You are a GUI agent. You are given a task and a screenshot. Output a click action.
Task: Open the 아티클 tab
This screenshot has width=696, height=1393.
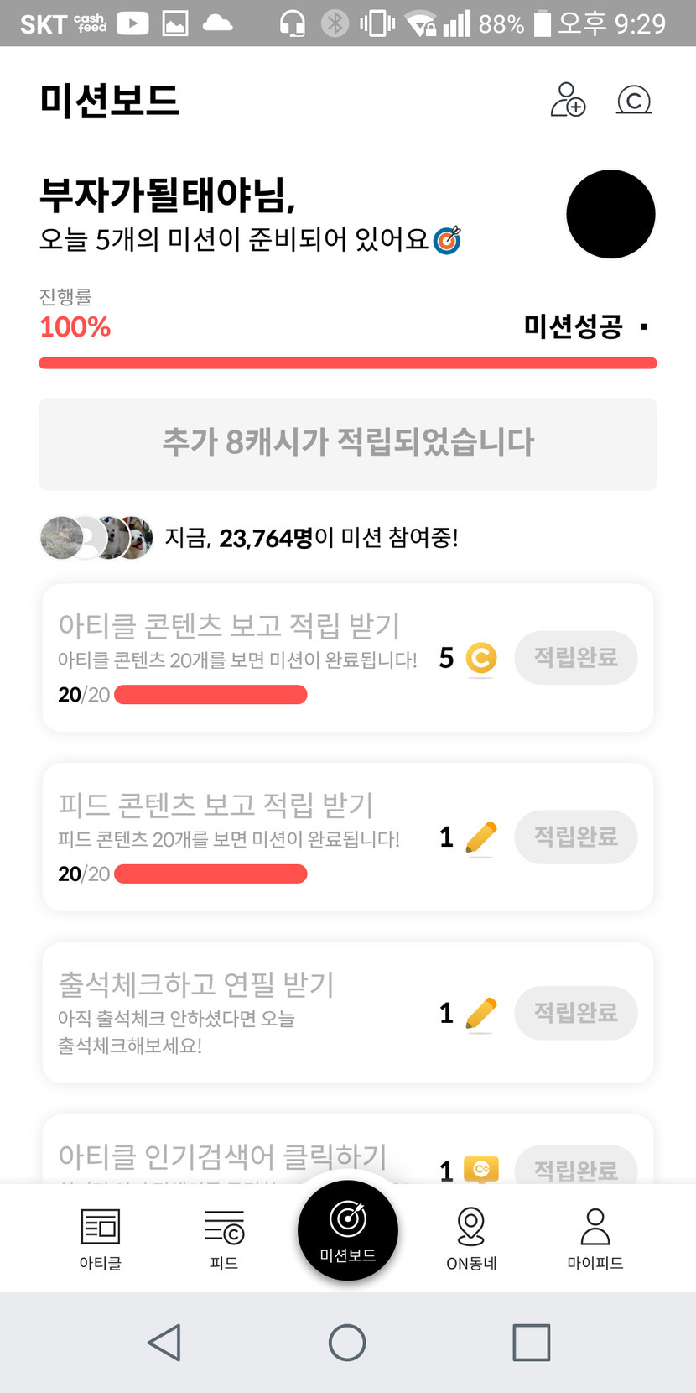pos(101,1239)
